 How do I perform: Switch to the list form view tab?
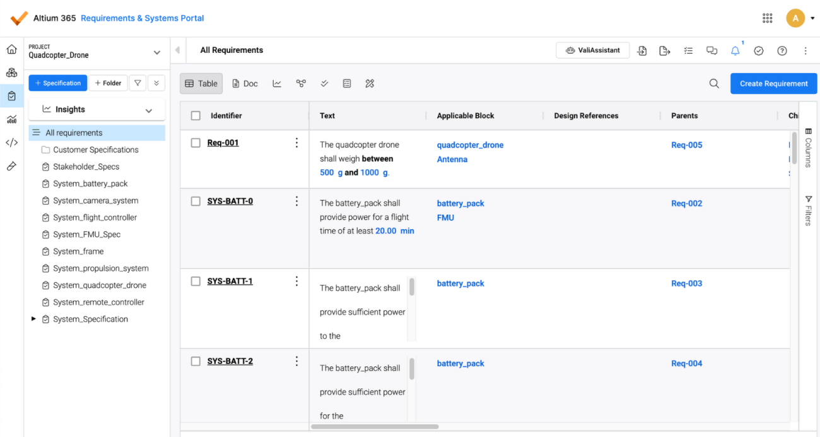click(347, 83)
